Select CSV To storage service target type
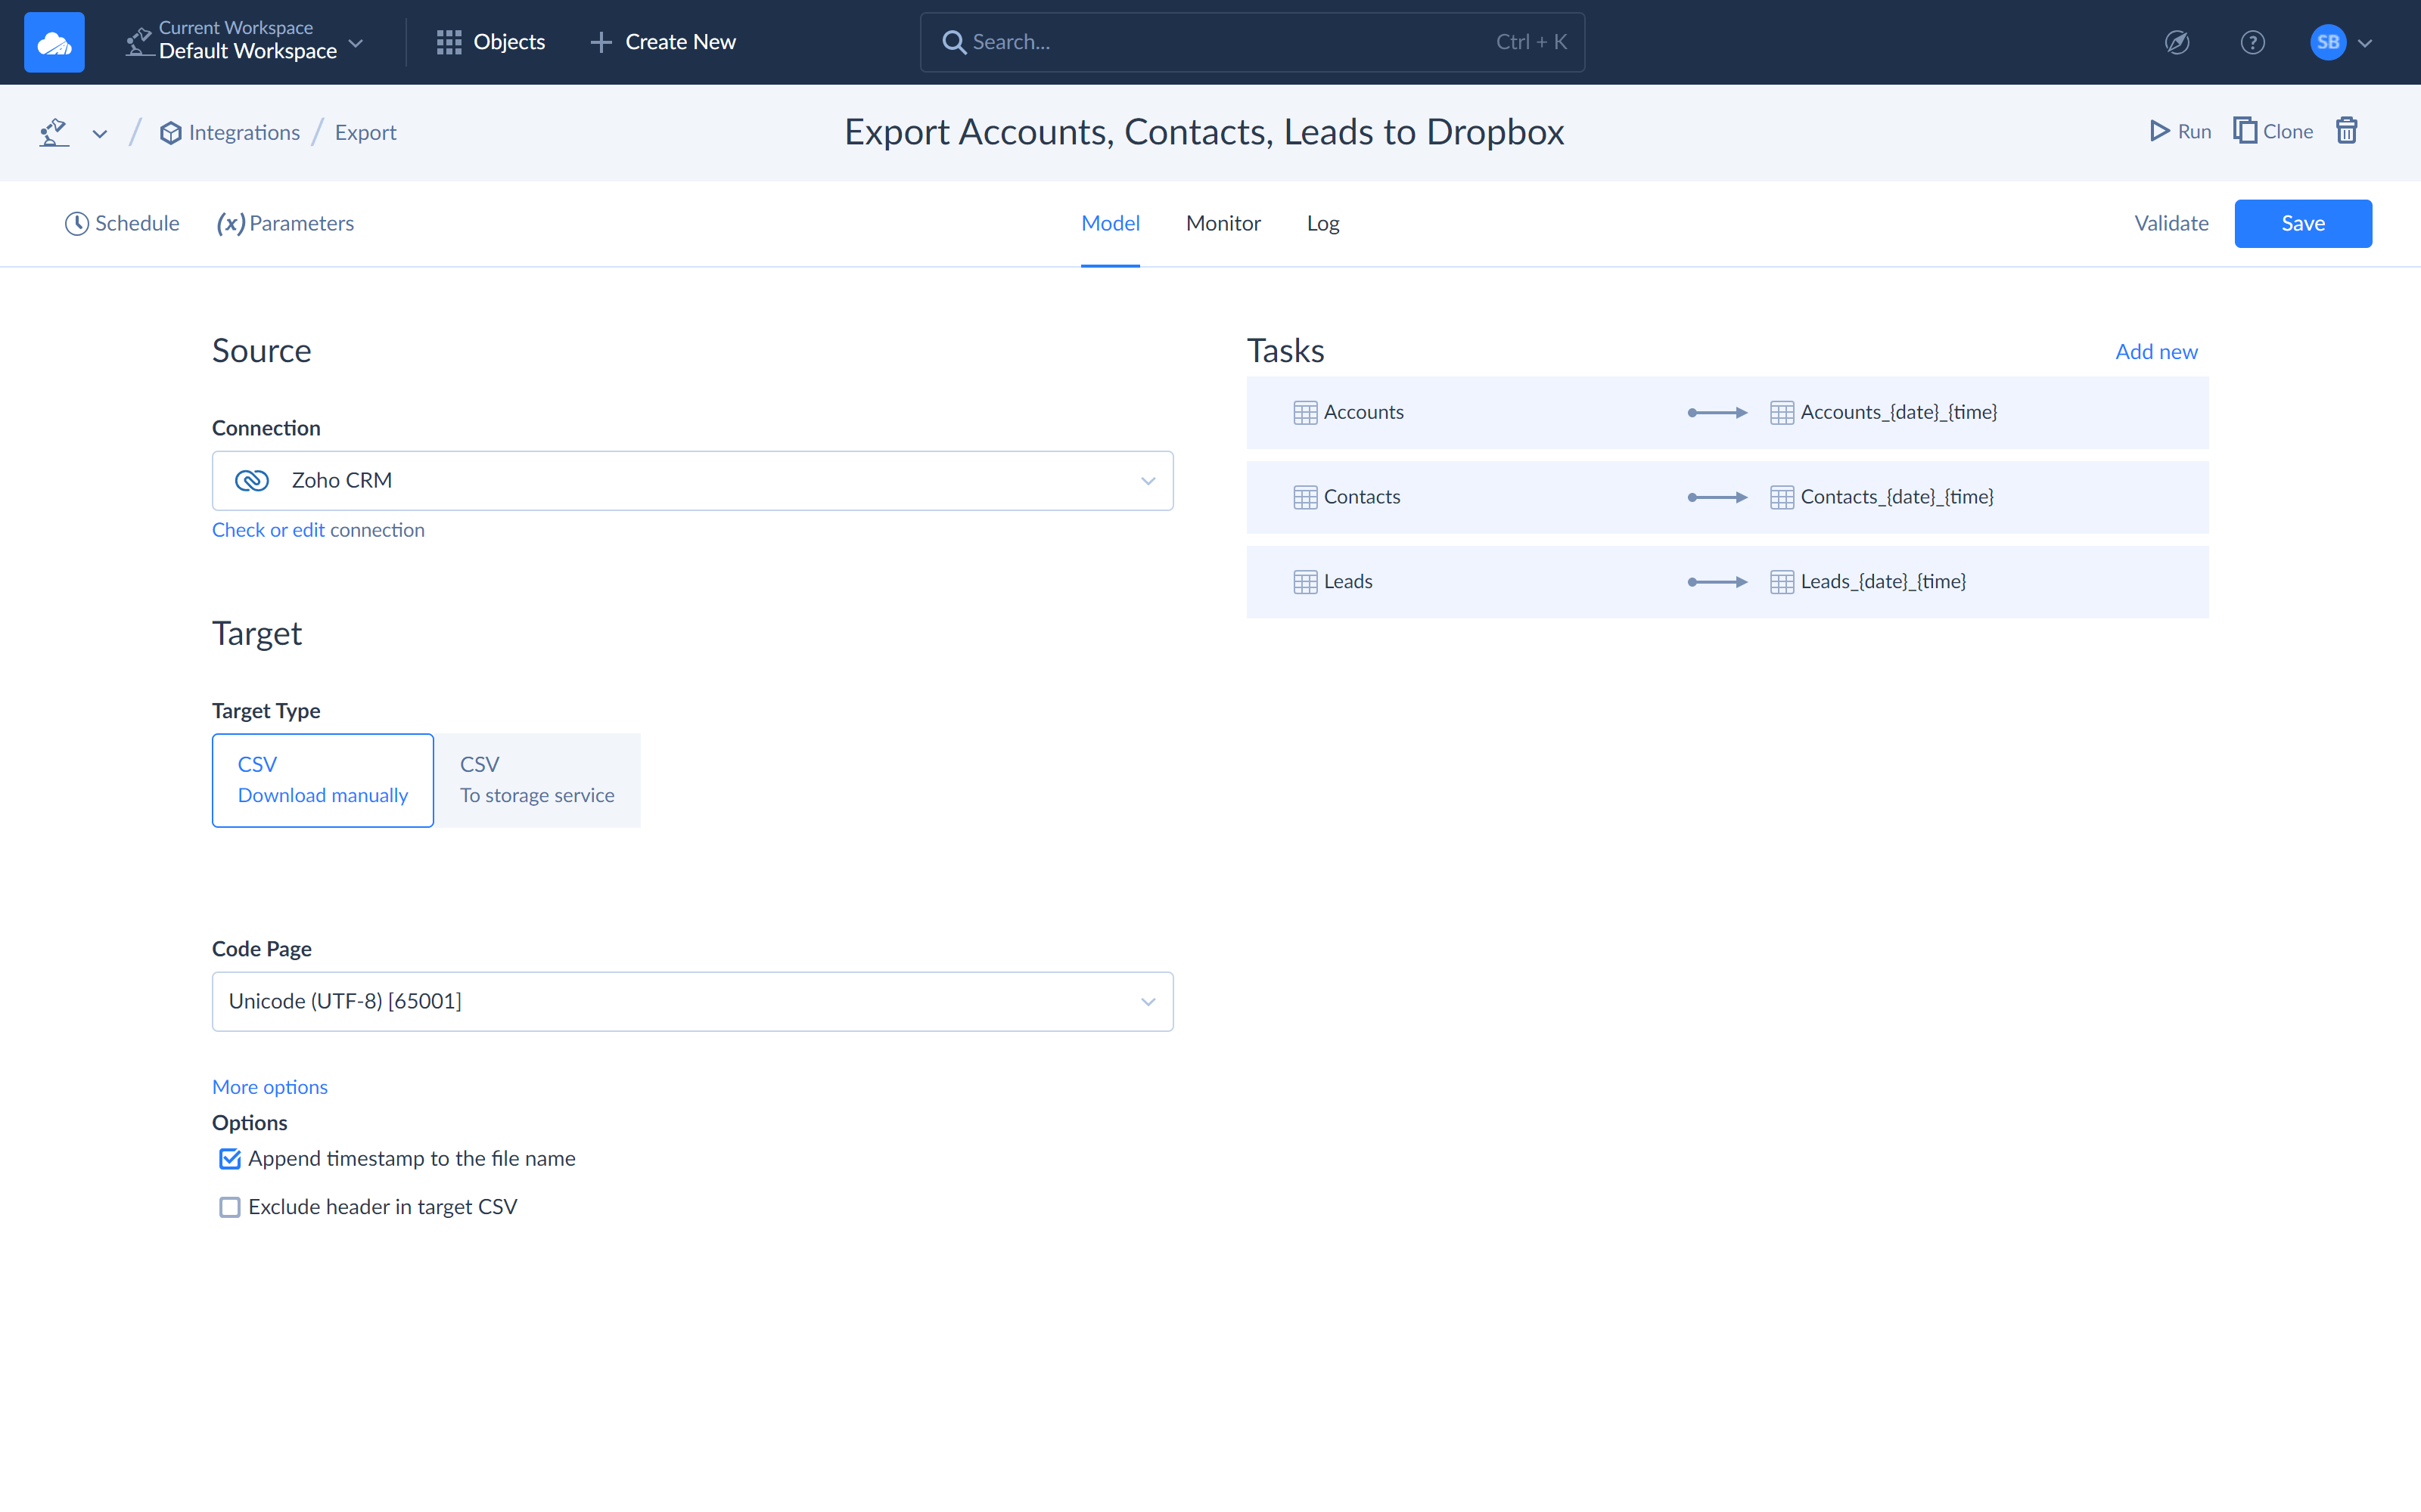 point(537,780)
